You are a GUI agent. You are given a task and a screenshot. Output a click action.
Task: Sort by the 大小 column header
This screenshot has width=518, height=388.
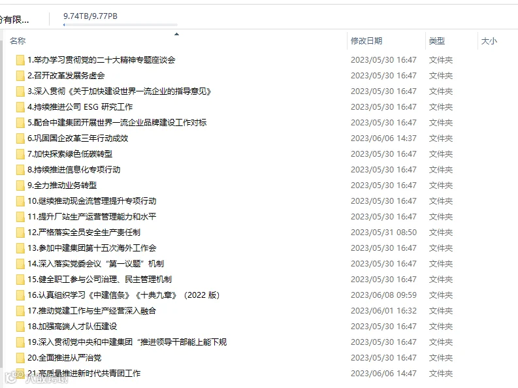(489, 41)
